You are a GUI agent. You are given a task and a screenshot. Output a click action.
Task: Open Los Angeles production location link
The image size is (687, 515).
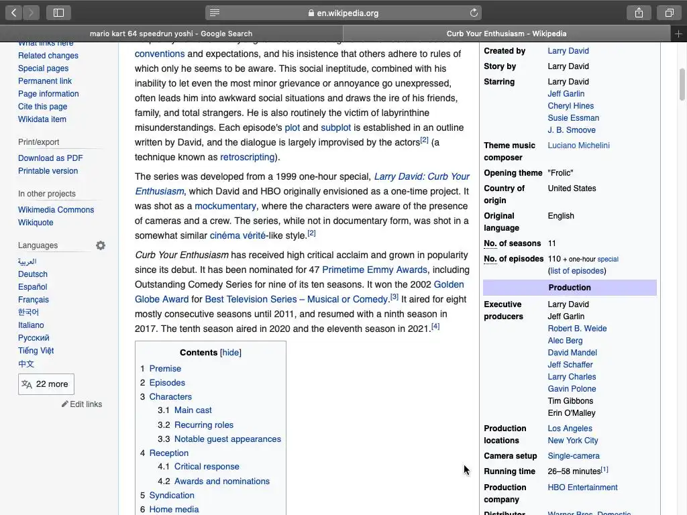(x=570, y=428)
